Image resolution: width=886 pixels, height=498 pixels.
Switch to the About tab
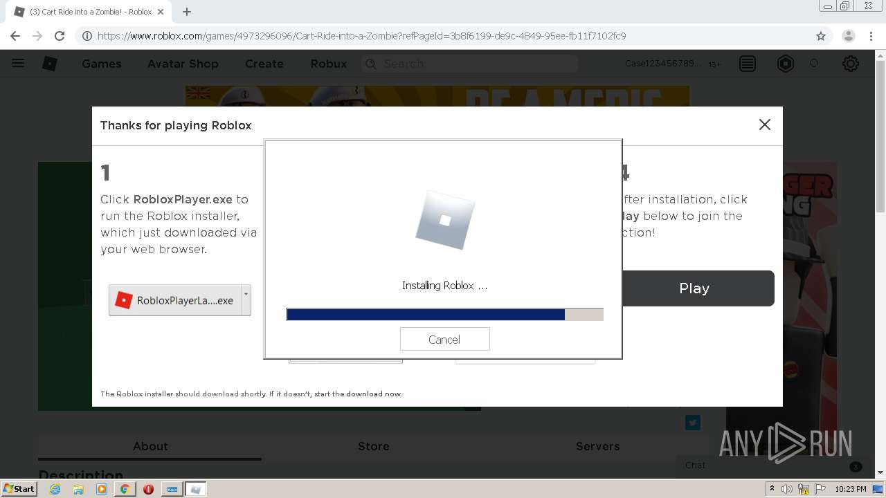pyautogui.click(x=150, y=446)
